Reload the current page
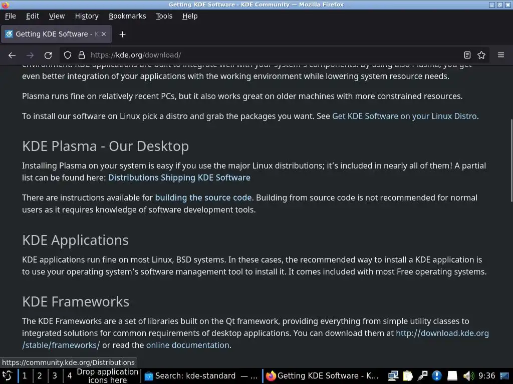The image size is (513, 384). tap(48, 55)
